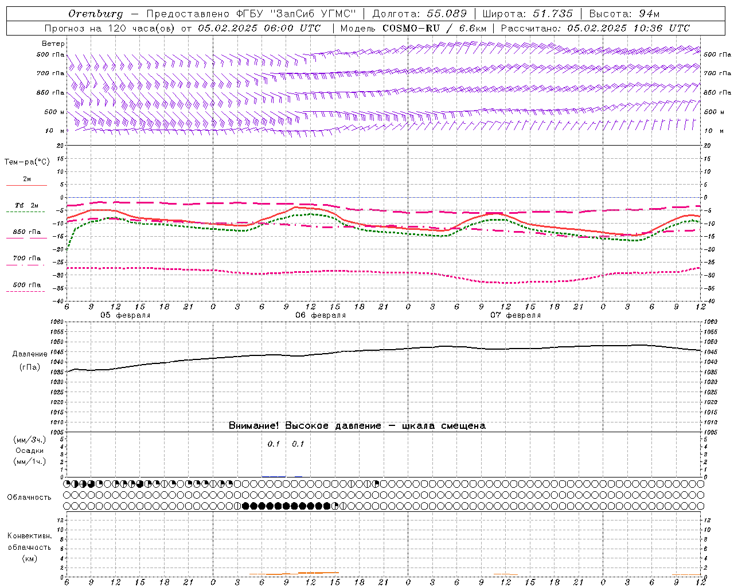Select the (мм/1ч.) precipitation unit label
The height and width of the screenshot is (587, 734).
click(30, 461)
